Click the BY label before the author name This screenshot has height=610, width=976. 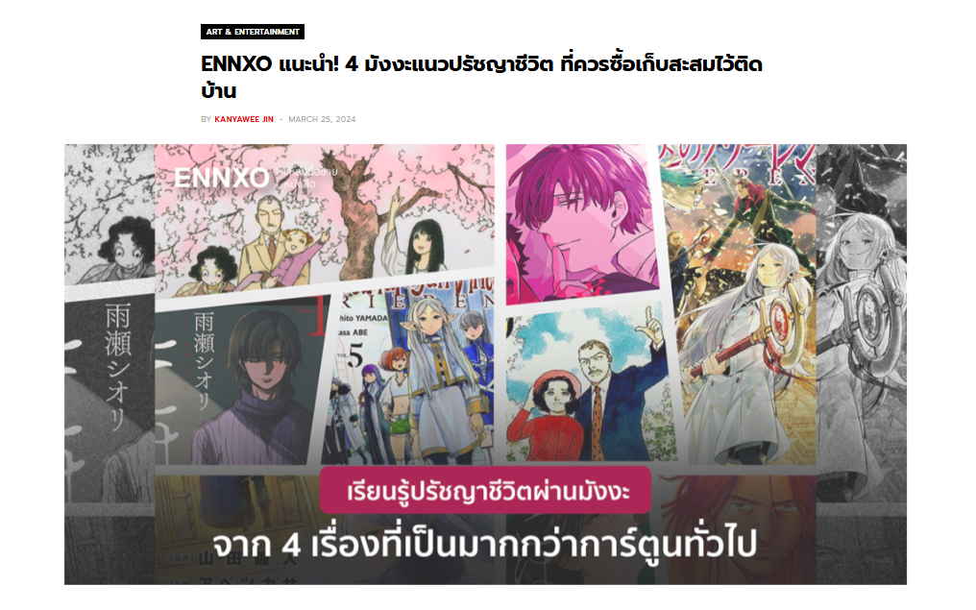coord(206,119)
